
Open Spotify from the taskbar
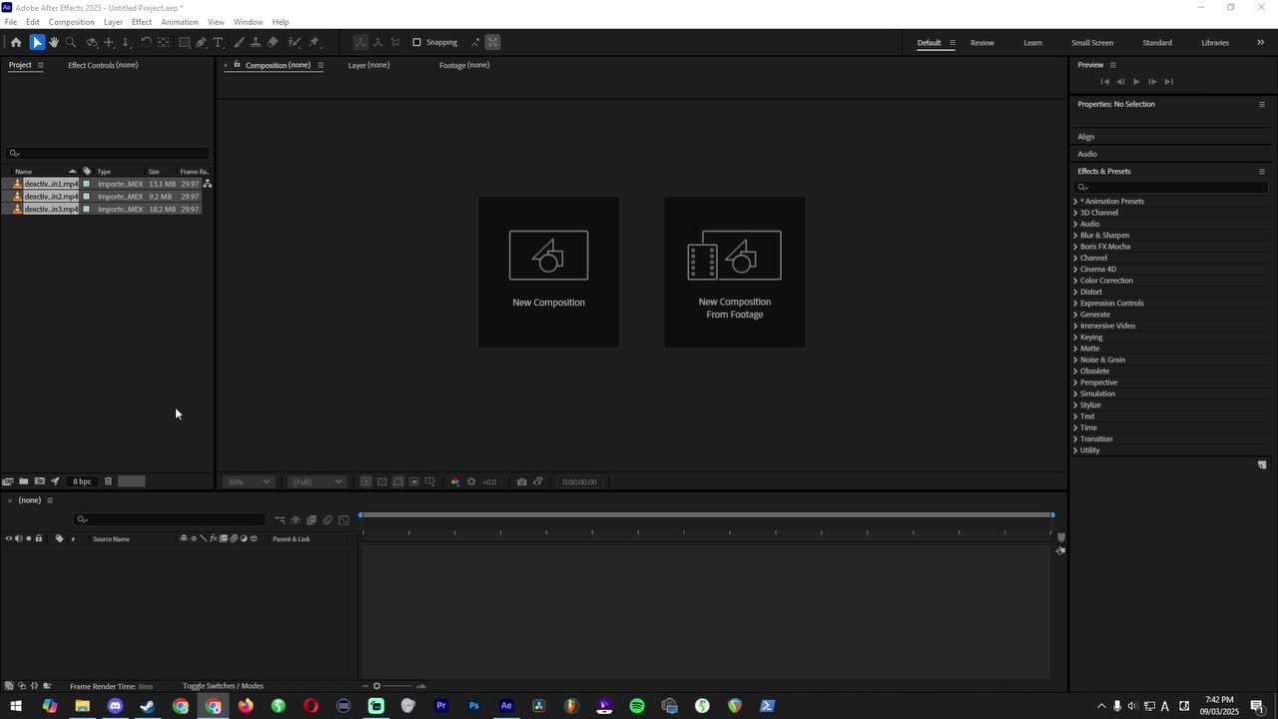[637, 706]
